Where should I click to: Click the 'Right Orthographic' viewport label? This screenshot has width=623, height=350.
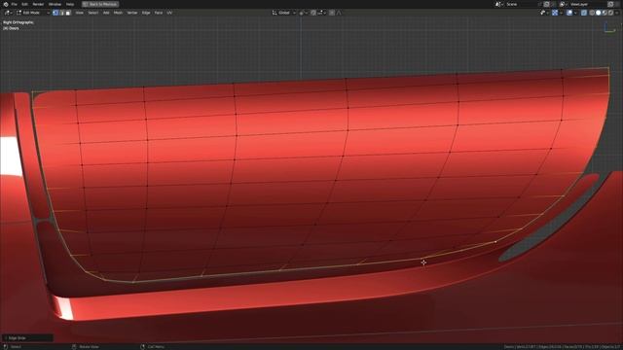pyautogui.click(x=18, y=22)
